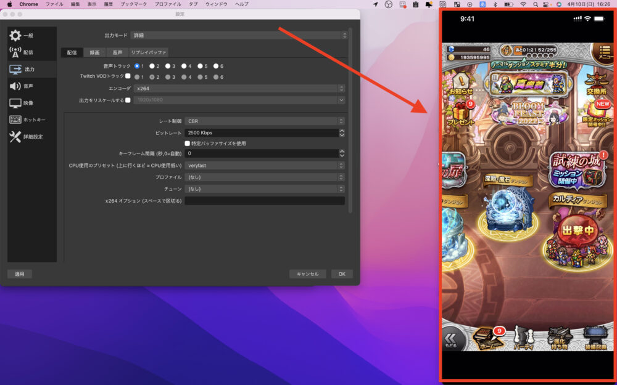Switch to the 配信 output tab
617x385 pixels.
tap(72, 52)
